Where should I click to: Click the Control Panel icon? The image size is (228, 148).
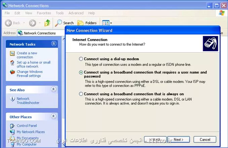click(x=12, y=126)
